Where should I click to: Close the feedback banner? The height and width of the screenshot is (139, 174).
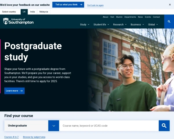(x=170, y=5)
